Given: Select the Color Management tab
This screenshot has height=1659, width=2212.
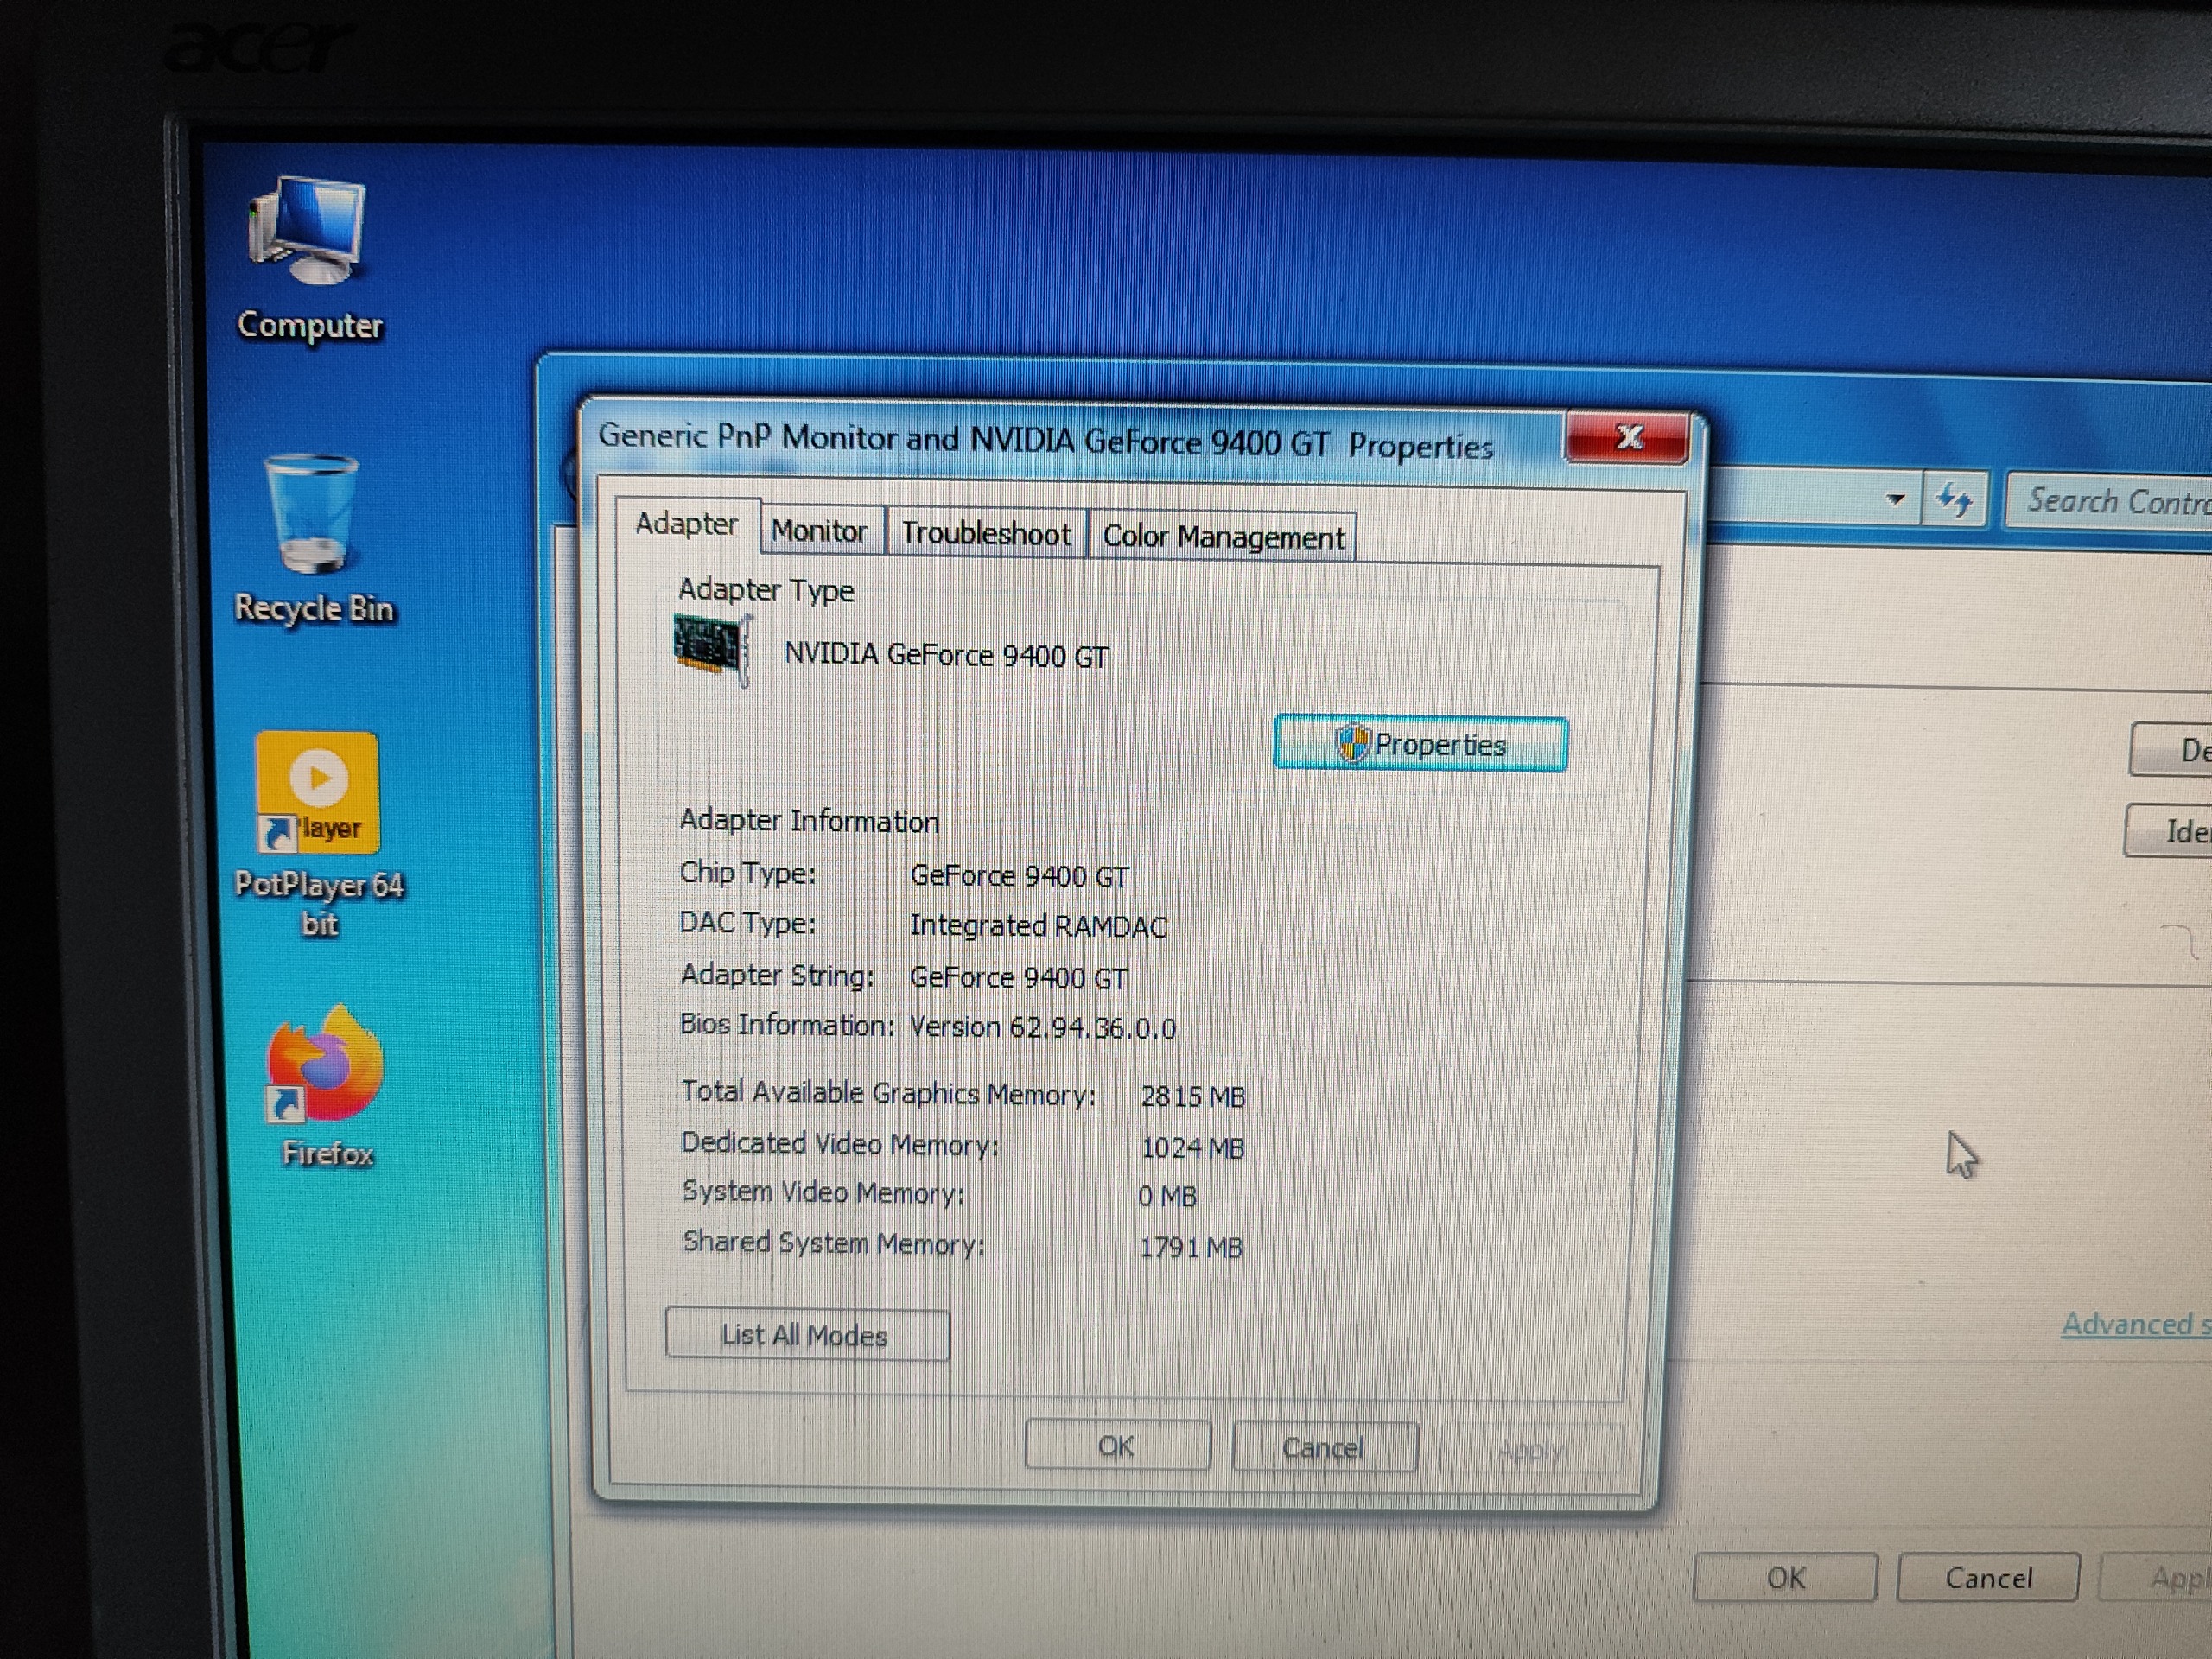Looking at the screenshot, I should click(x=1222, y=537).
